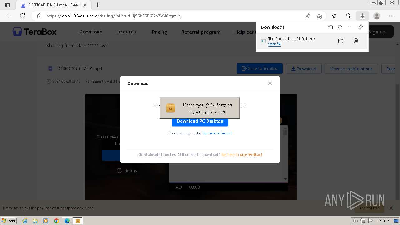Open the Pricing nav item
400x225 pixels.
[159, 32]
